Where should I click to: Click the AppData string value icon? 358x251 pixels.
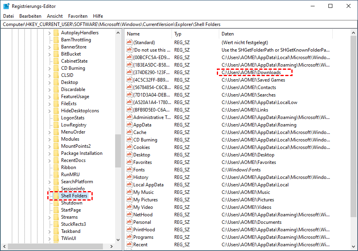click(129, 125)
